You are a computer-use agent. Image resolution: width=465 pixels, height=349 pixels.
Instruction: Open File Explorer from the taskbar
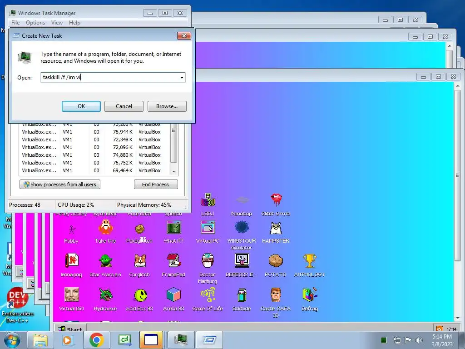(40, 340)
